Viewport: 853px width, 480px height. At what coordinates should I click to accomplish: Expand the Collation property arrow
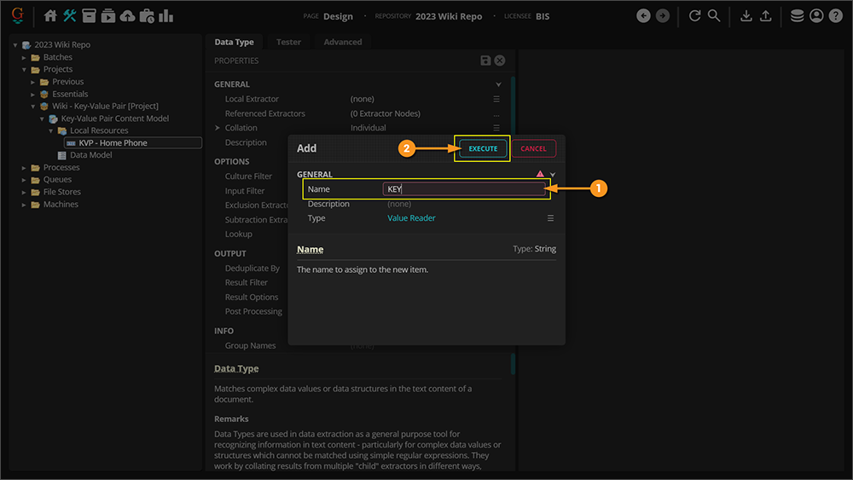(x=218, y=128)
